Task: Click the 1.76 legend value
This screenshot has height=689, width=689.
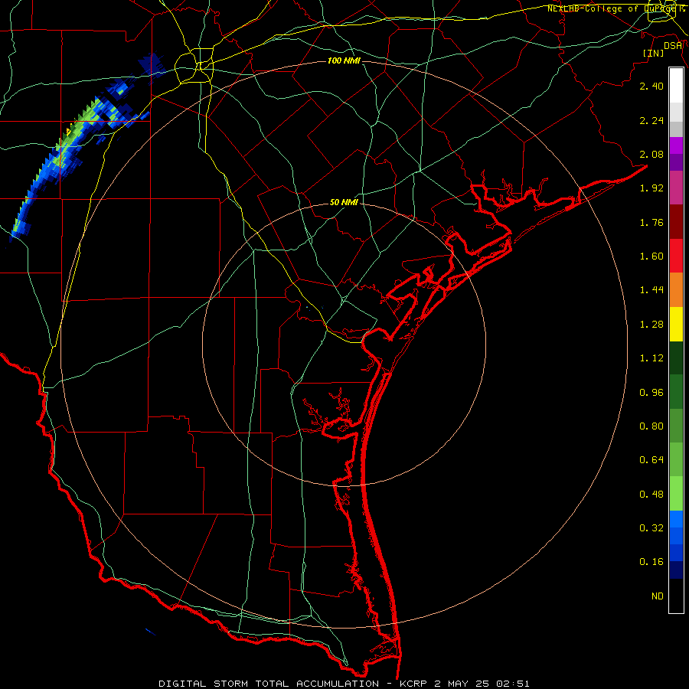Action: pyautogui.click(x=651, y=222)
